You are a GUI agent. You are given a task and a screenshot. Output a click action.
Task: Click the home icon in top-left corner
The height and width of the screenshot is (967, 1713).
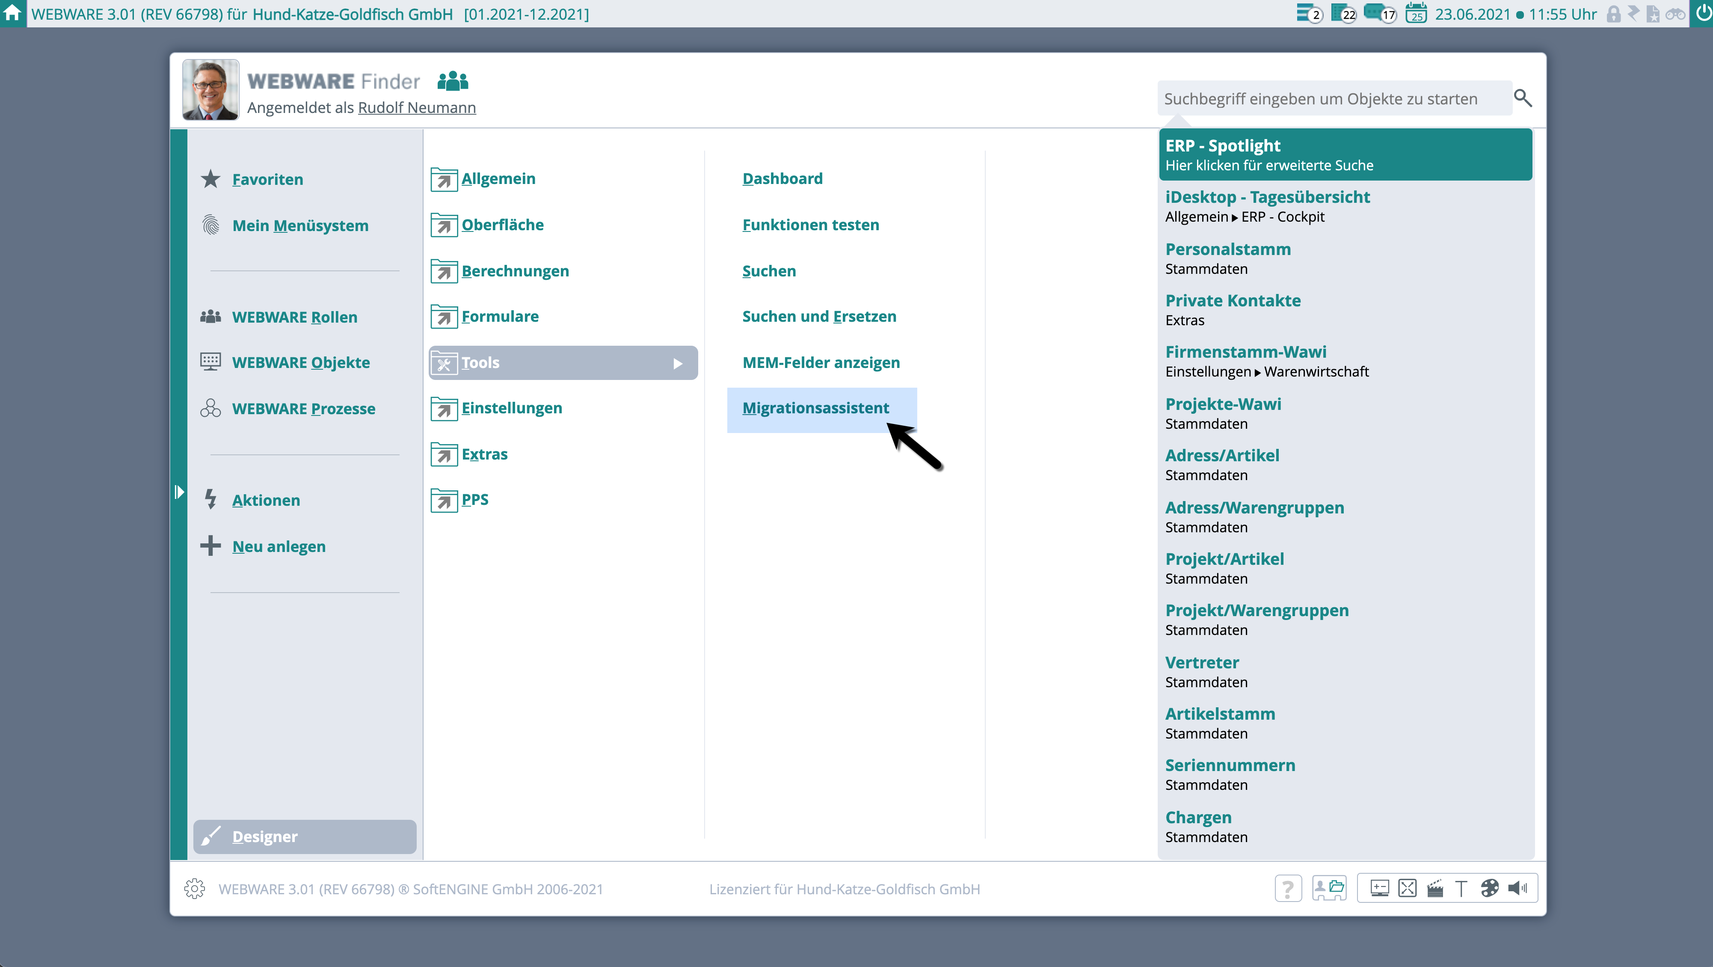13,13
